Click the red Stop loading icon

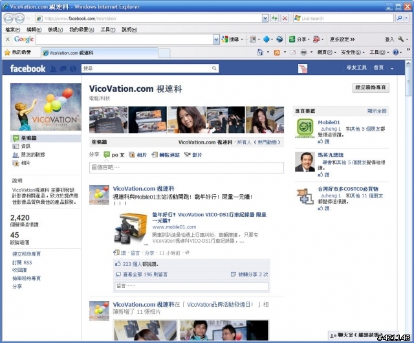pyautogui.click(x=285, y=18)
